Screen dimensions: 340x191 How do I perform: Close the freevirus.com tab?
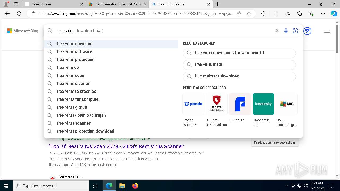(82, 4)
